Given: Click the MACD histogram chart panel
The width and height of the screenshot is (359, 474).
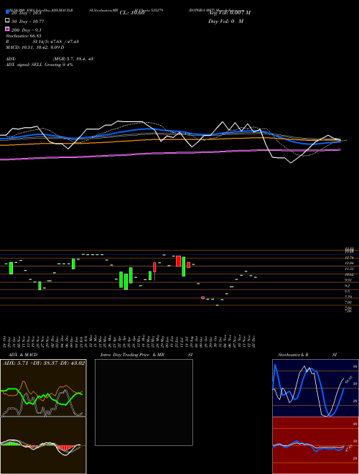Looking at the screenshot, I should tap(43, 445).
